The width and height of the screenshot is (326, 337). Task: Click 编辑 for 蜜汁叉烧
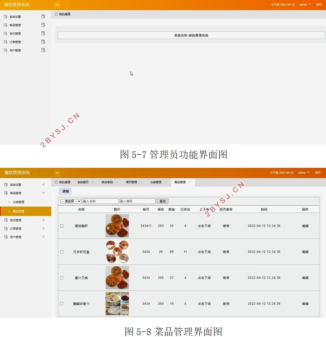click(305, 278)
